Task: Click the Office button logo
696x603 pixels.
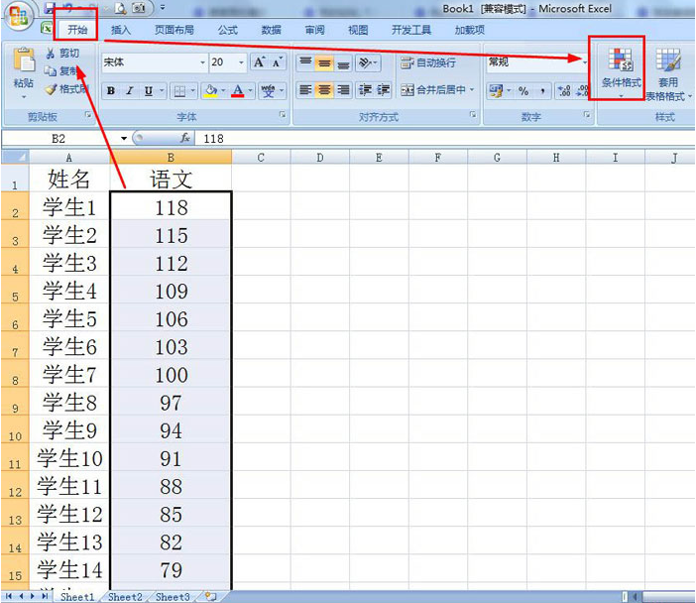Action: point(19,18)
